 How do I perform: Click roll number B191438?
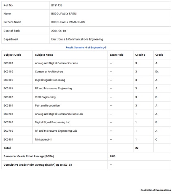click(57, 5)
